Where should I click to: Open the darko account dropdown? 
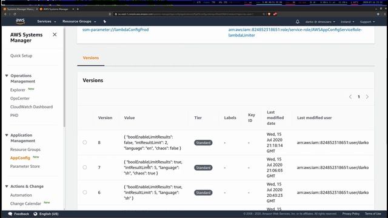pos(320,22)
